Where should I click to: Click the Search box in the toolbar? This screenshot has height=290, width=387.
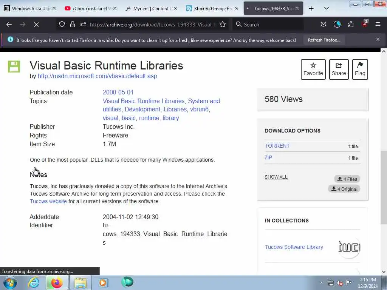268,25
